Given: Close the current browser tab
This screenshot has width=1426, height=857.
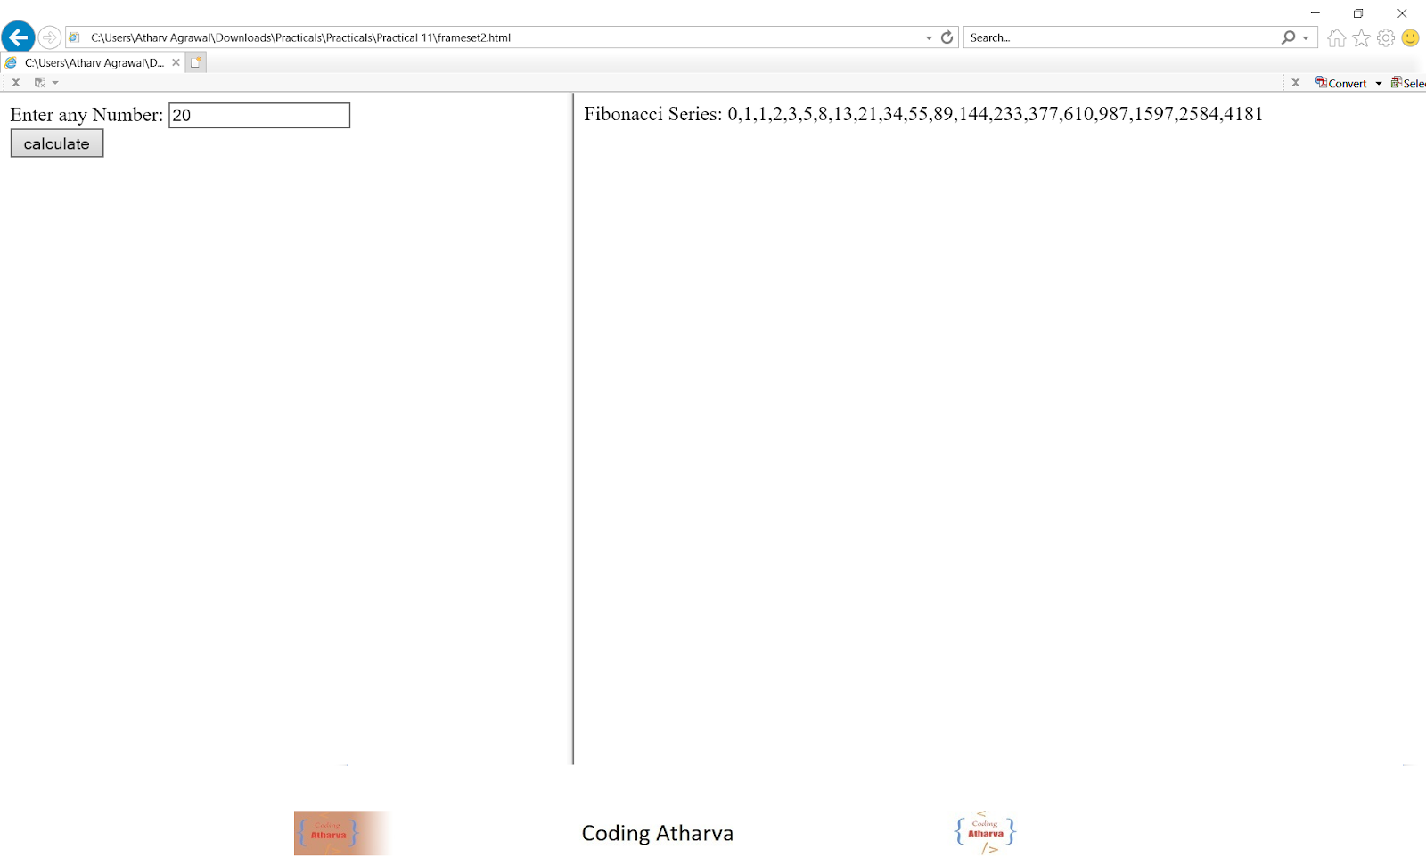Looking at the screenshot, I should [x=175, y=62].
